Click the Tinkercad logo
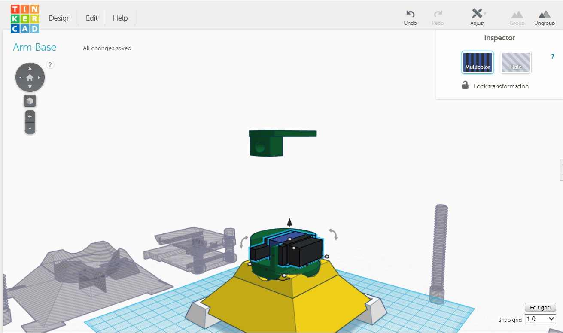Image resolution: width=563 pixels, height=333 pixels. tap(24, 18)
